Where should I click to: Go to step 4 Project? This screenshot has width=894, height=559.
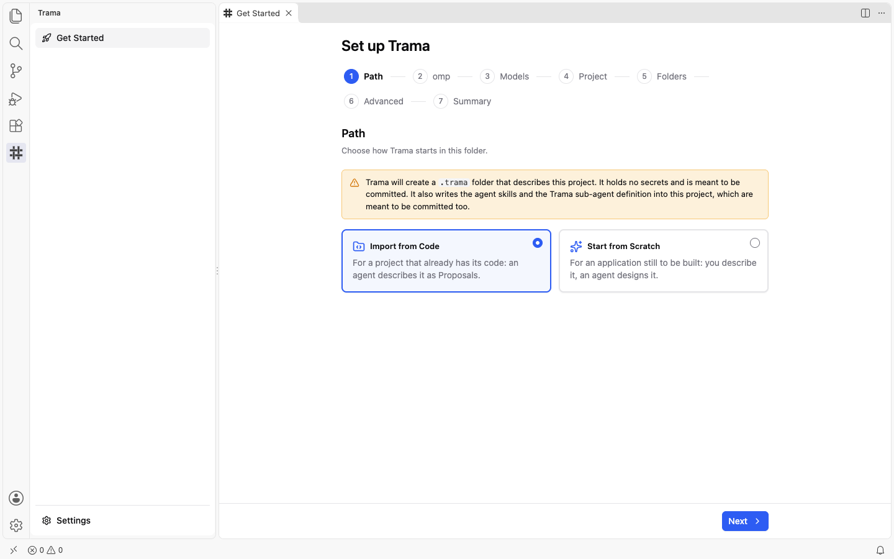(x=583, y=76)
